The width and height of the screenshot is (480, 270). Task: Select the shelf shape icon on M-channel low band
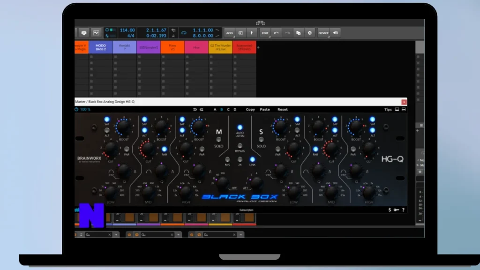click(x=111, y=172)
